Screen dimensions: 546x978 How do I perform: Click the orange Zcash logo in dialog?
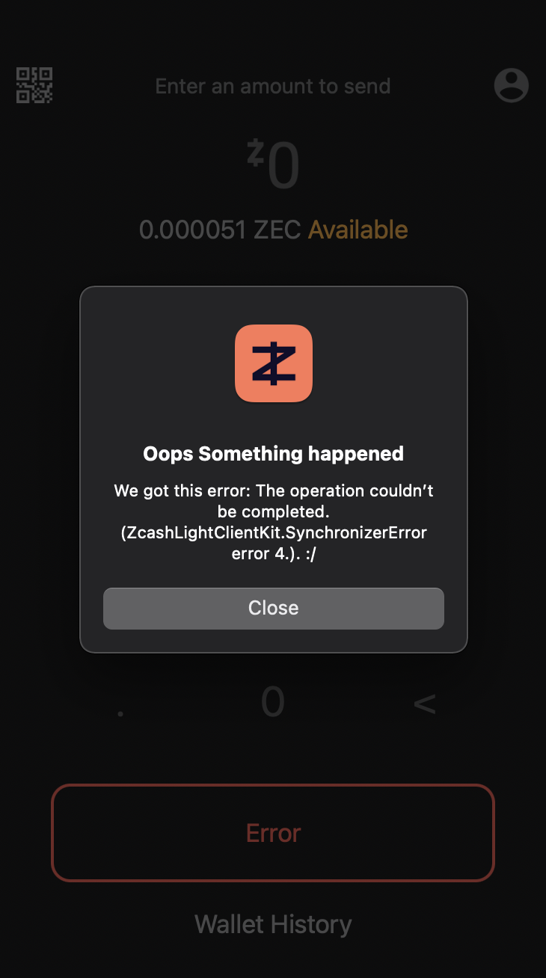(274, 363)
